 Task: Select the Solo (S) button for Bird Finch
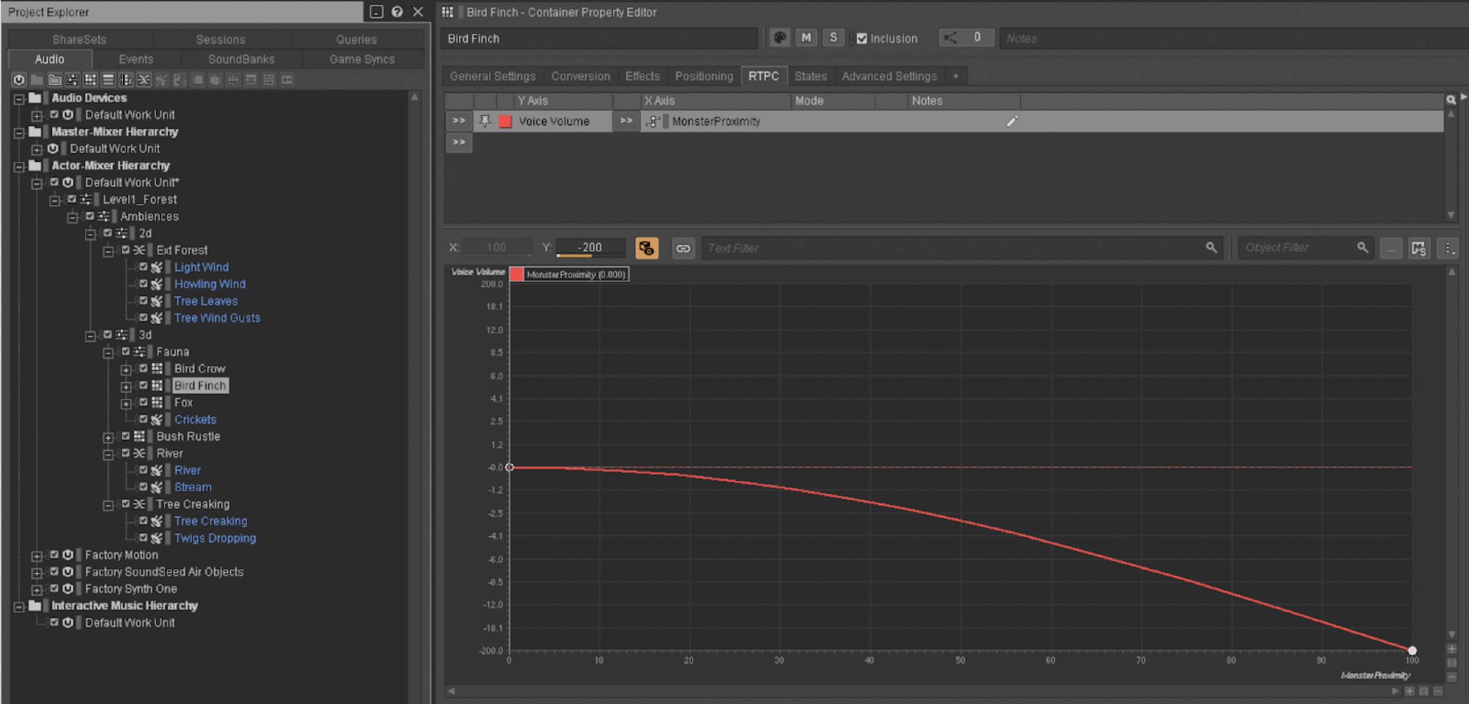[833, 38]
